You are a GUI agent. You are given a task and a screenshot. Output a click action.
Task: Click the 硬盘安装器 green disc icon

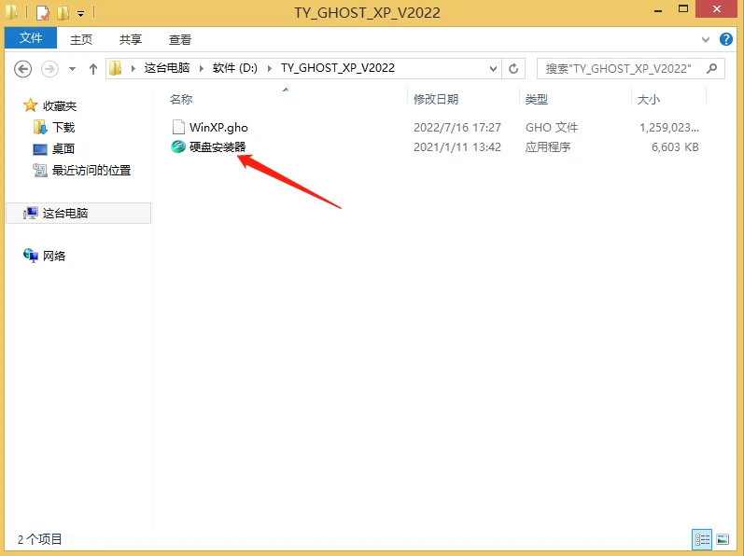tap(178, 146)
